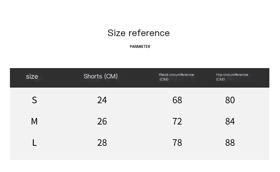Image resolution: width=280 pixels, height=172 pixels.
Task: Select the 'Shorts (CM)' column header
Action: (101, 76)
